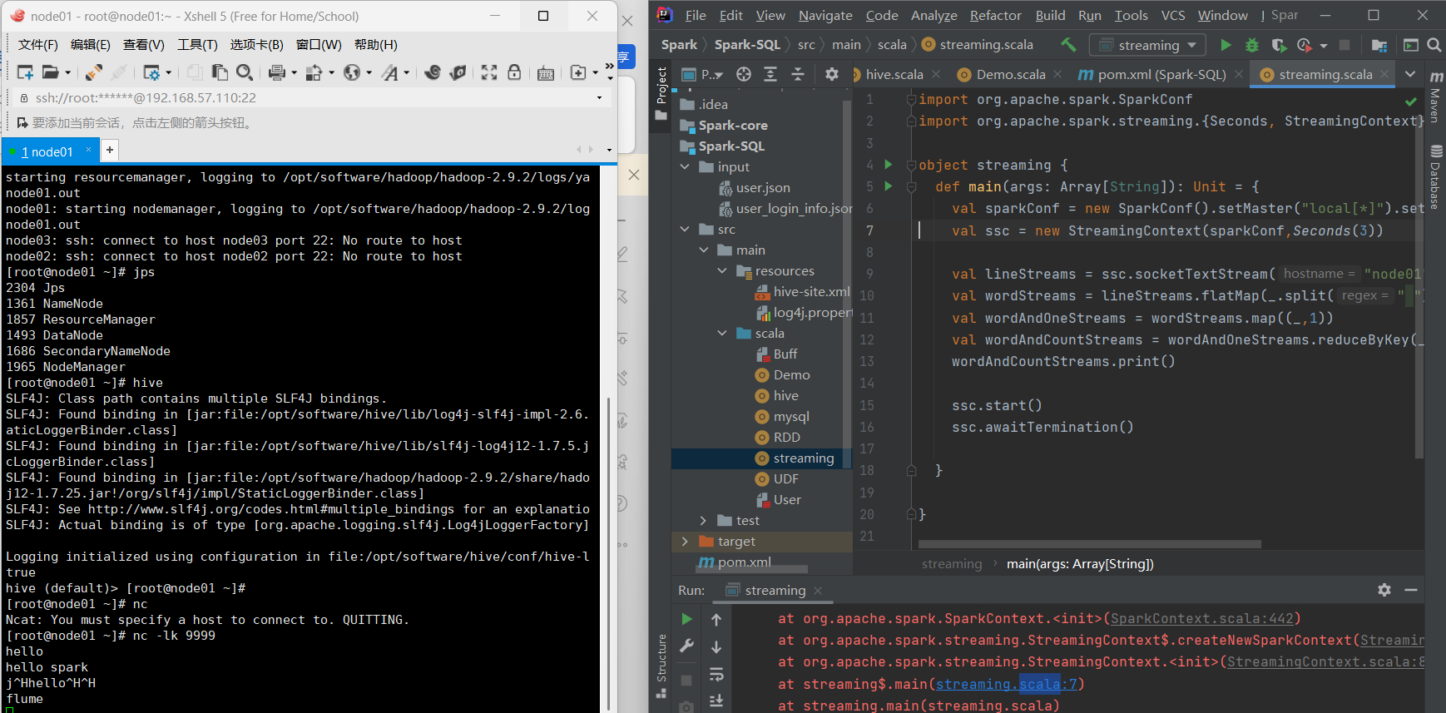Click Up the Stack Trace arrow icon

point(716,619)
